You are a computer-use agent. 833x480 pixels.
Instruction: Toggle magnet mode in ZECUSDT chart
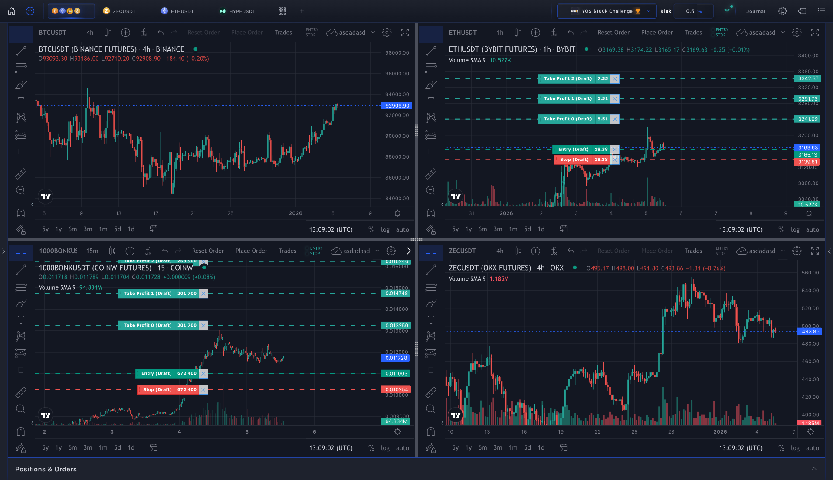coord(431,431)
